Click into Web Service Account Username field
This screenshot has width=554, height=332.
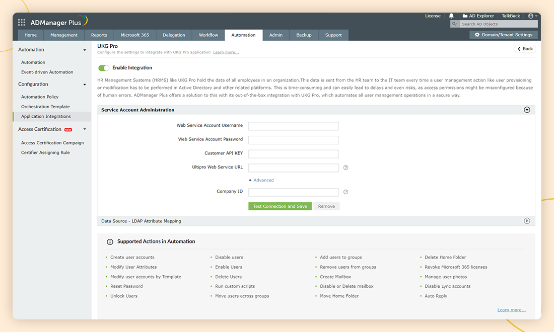coord(293,126)
